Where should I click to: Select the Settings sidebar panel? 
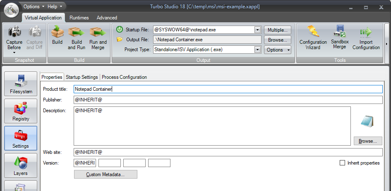[21, 138]
